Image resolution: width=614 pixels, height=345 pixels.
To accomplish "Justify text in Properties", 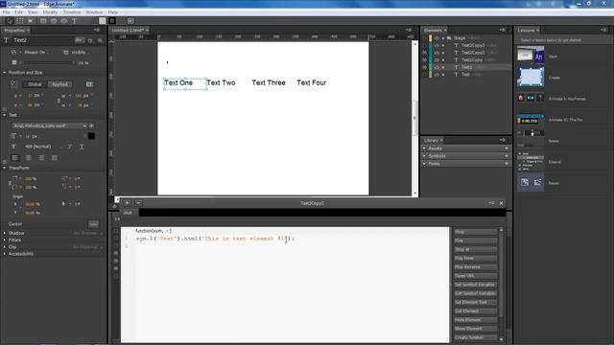I will (x=55, y=157).
